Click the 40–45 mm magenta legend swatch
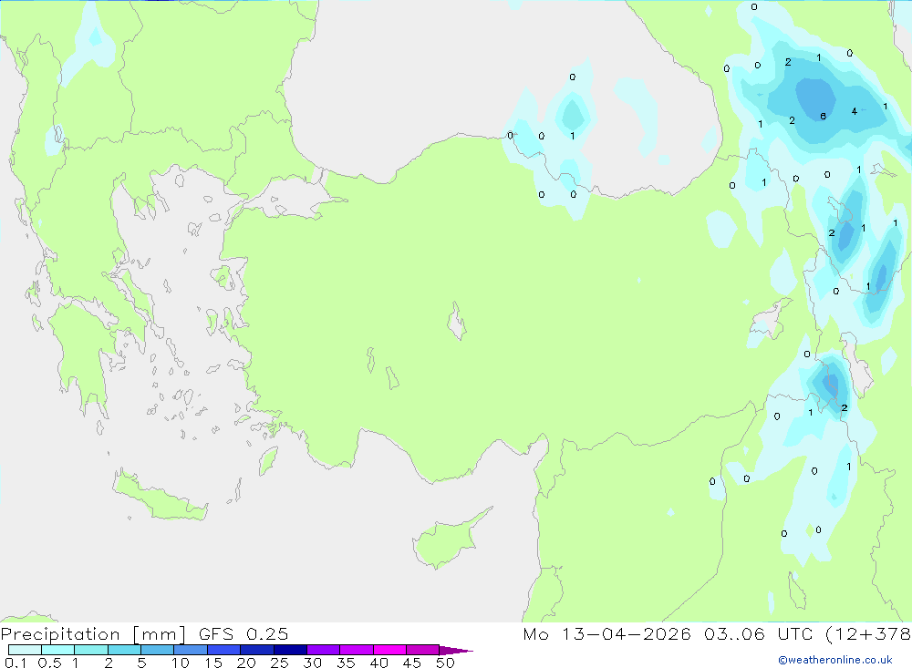The width and height of the screenshot is (912, 668). click(x=389, y=650)
